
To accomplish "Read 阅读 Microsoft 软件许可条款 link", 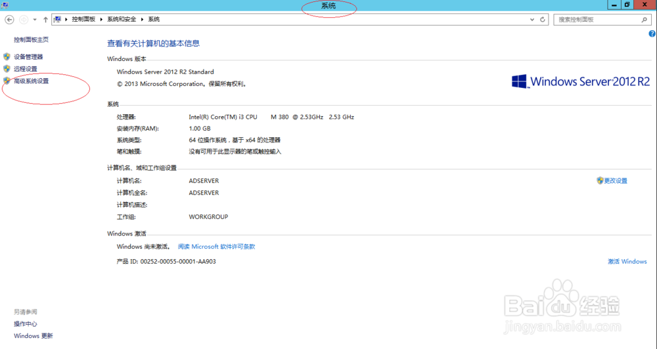I will point(216,247).
